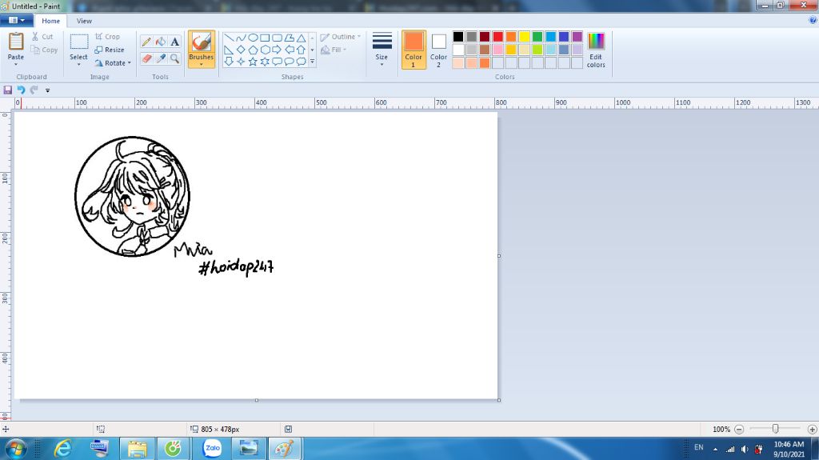Select the Fill with color bucket tool
The width and height of the screenshot is (819, 460).
click(161, 42)
